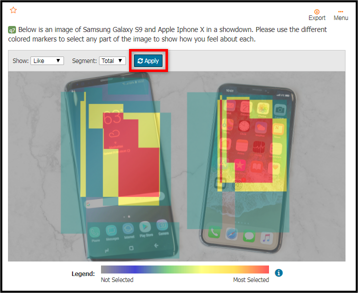
Task: Click the Camera icon on iPhone screen
Action: (279, 110)
